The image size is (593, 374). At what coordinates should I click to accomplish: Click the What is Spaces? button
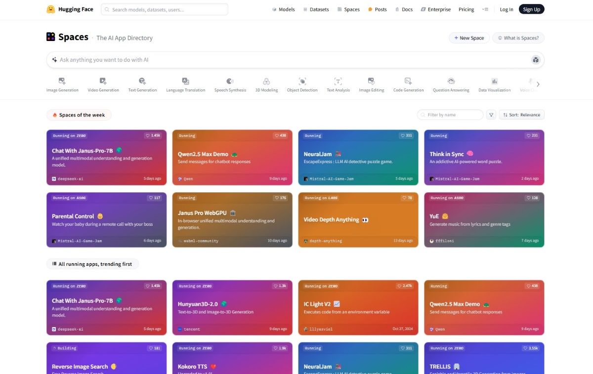(518, 38)
